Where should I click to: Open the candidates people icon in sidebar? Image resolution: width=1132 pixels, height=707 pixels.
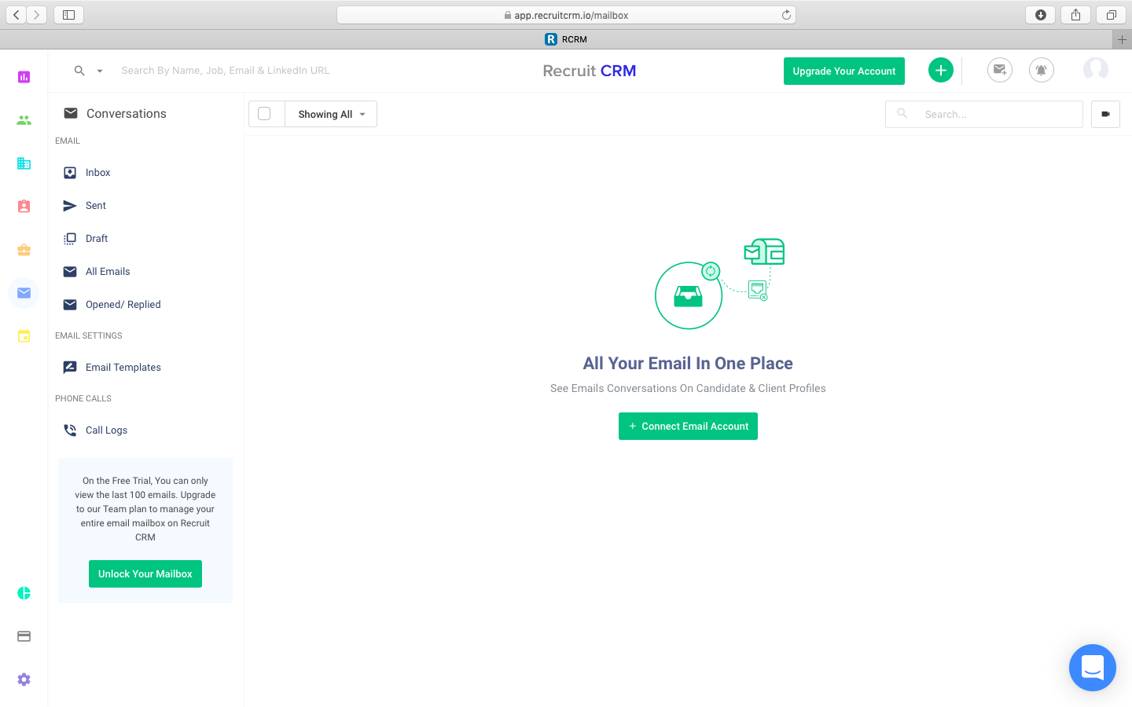[x=24, y=120]
